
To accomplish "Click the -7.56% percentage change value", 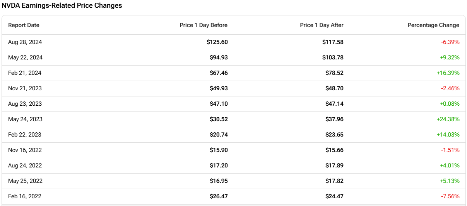I will (x=450, y=196).
